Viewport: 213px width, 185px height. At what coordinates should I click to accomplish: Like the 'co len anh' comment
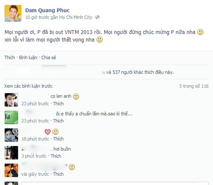[58, 104]
